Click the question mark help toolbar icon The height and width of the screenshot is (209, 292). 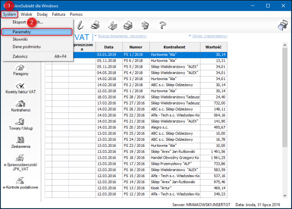(163, 25)
